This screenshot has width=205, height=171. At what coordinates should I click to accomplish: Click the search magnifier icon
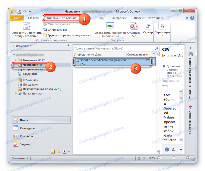pyautogui.click(x=156, y=48)
